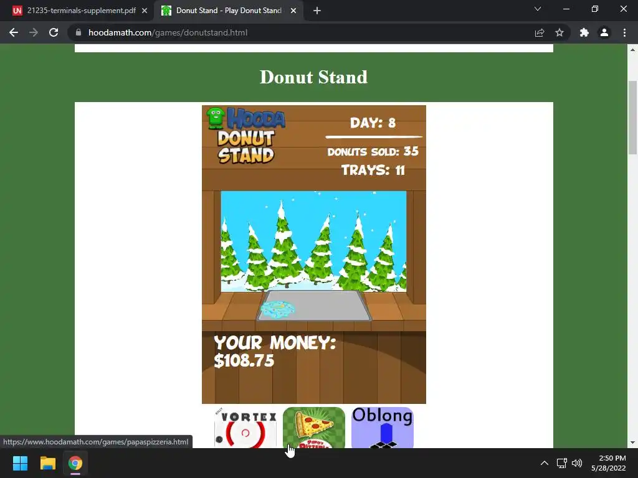Viewport: 638px width, 478px height.
Task: Click the TRAYS: 11 text
Action: tap(373, 170)
